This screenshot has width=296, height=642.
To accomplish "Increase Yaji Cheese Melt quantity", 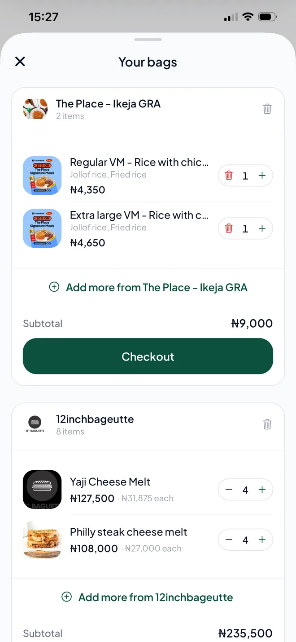I will coord(262,490).
